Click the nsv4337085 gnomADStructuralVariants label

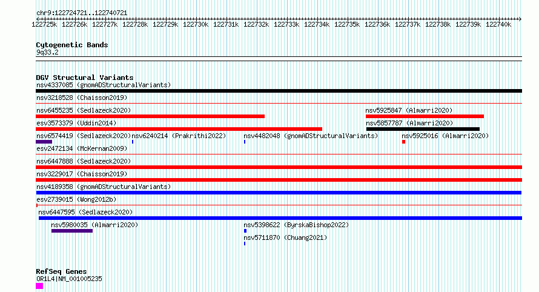point(104,85)
